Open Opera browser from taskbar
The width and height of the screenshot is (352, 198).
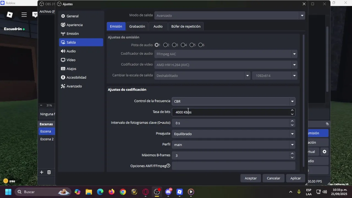(145, 192)
